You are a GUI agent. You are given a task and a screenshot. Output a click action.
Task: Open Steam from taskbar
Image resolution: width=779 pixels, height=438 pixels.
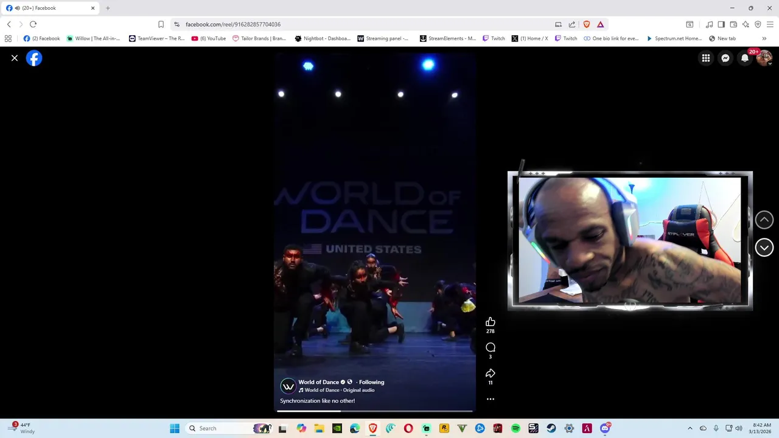pos(551,428)
